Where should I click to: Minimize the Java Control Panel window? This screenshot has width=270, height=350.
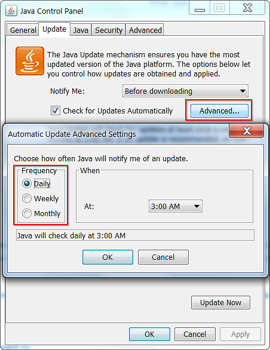(200, 9)
